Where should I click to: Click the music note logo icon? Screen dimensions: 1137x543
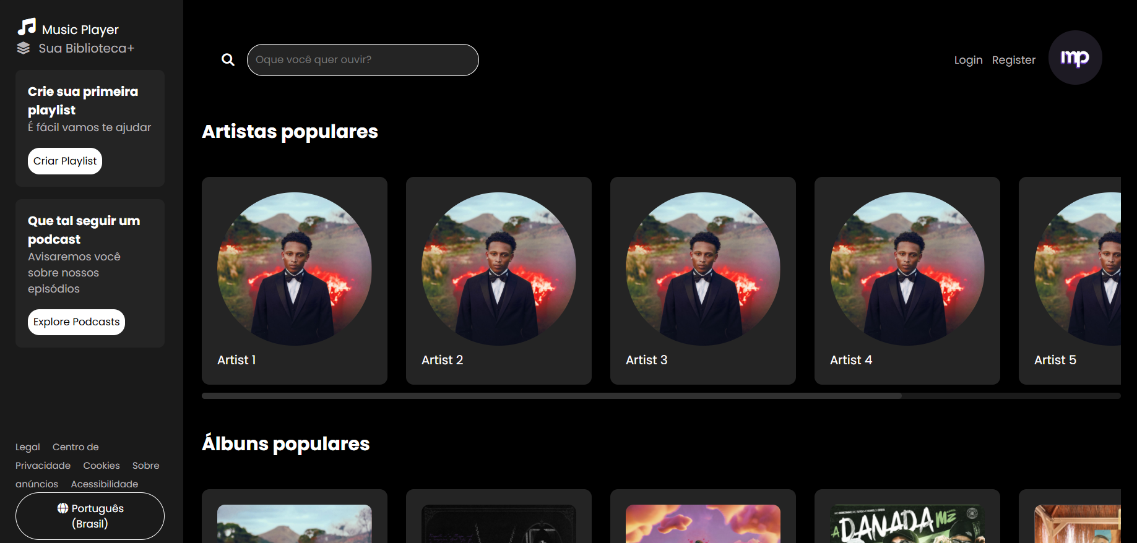pyautogui.click(x=27, y=27)
